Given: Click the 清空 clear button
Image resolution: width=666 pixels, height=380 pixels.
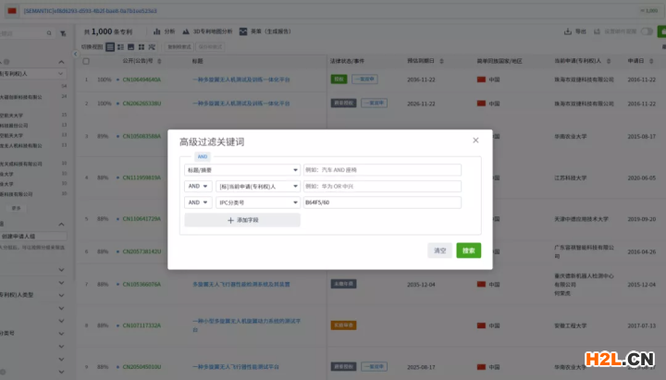Looking at the screenshot, I should tap(439, 251).
